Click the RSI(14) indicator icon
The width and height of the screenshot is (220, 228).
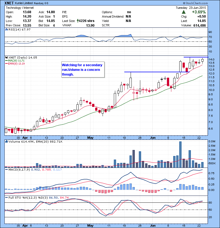[6, 29]
